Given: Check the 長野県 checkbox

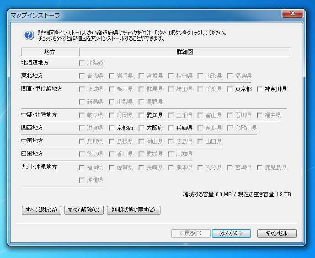Looking at the screenshot, I should pos(141,102).
